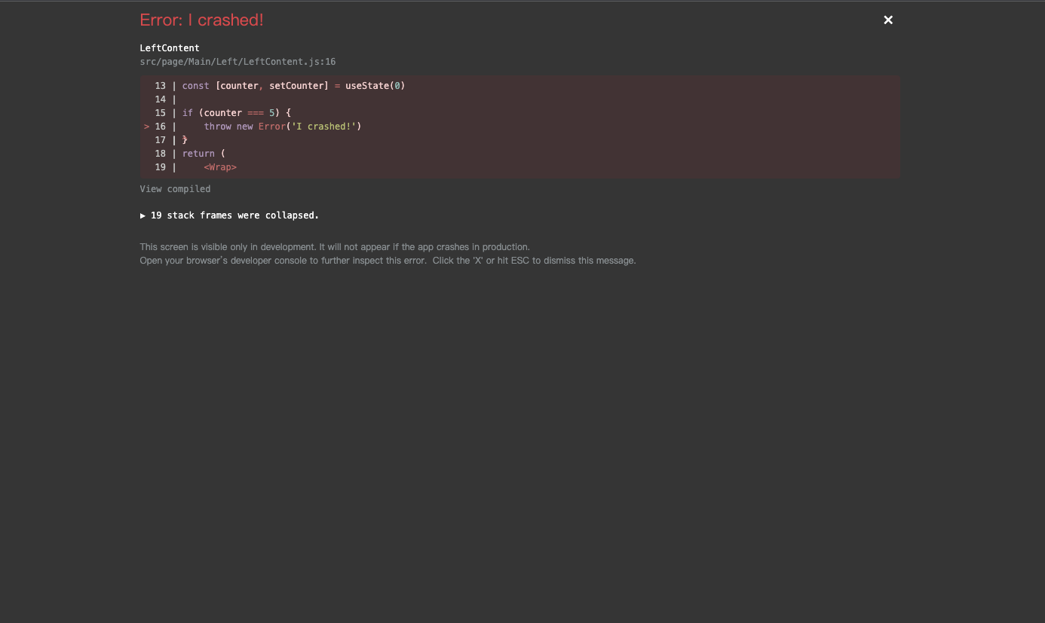Select the 'I crashed!' string literal
Image resolution: width=1045 pixels, height=623 pixels.
point(324,127)
